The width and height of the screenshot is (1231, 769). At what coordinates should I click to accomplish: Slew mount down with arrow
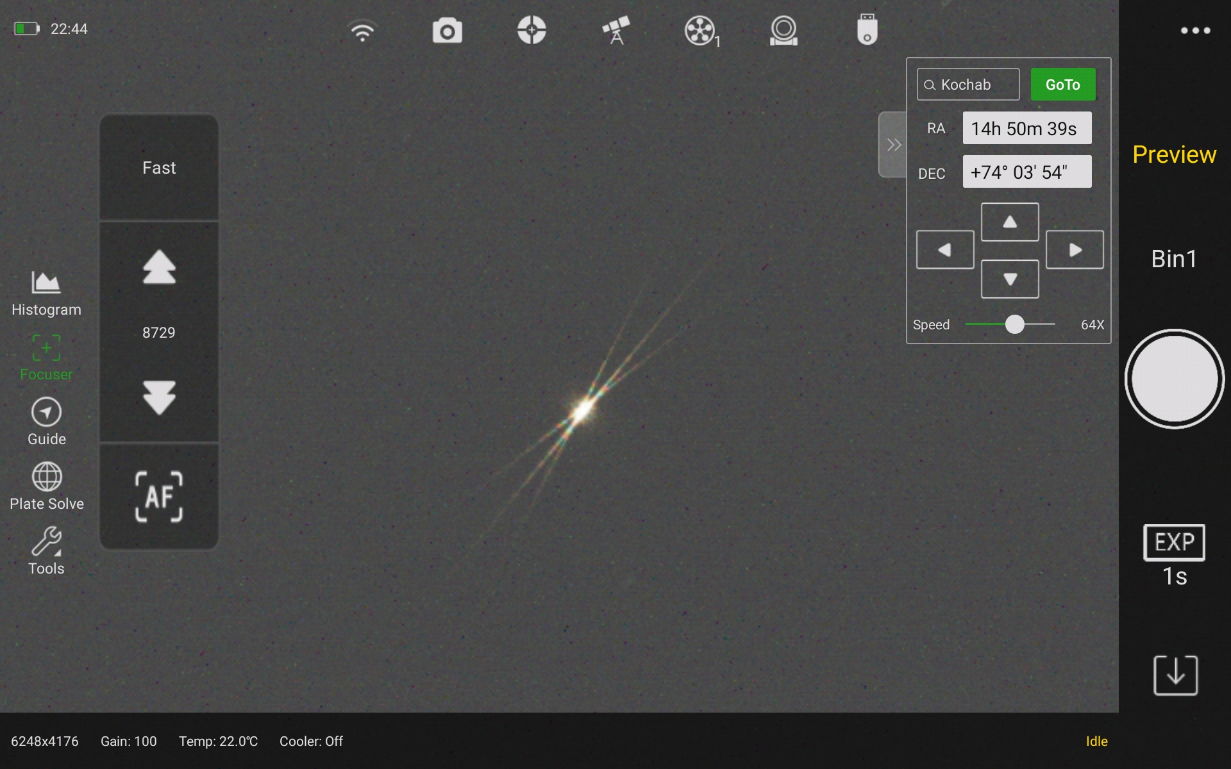tap(1010, 279)
